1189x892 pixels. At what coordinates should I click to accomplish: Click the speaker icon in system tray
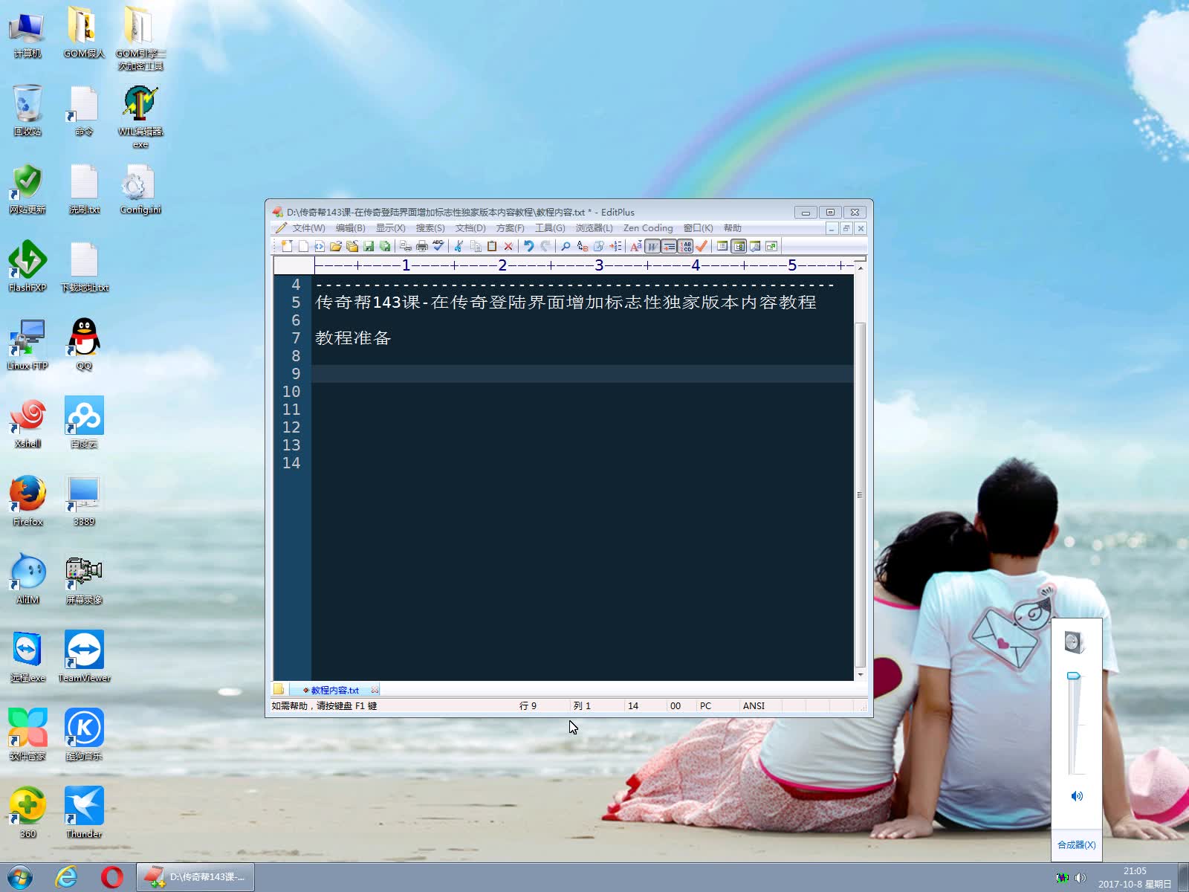[1081, 878]
